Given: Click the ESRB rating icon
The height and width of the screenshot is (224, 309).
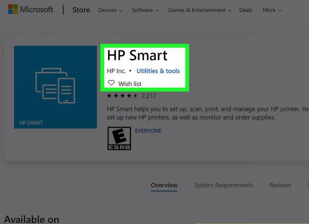Looking at the screenshot, I should click(x=119, y=139).
